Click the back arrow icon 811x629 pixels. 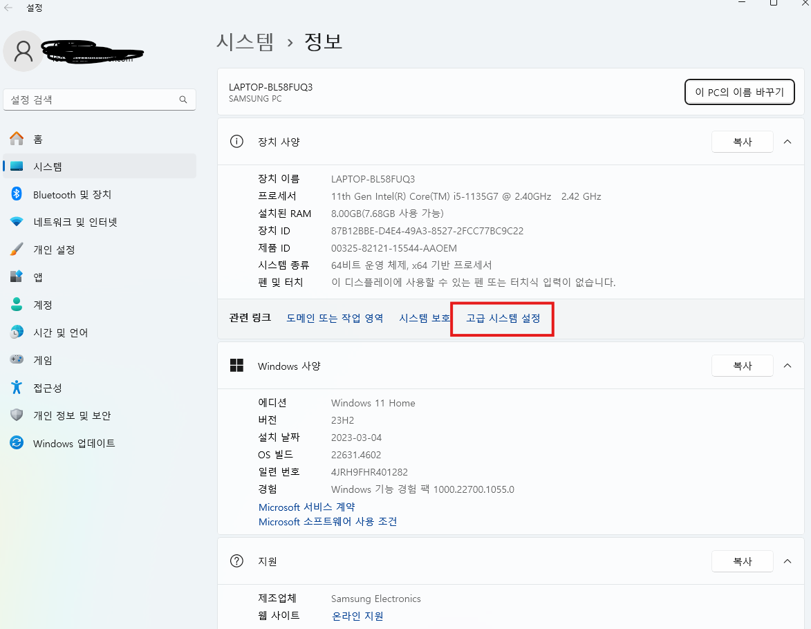[x=8, y=8]
